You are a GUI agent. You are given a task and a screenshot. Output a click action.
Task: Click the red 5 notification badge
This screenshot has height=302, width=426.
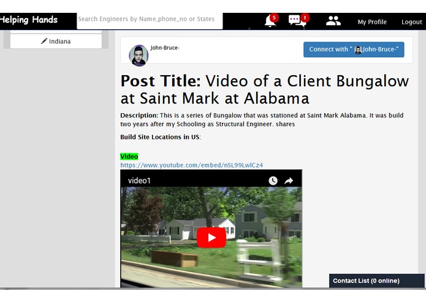tap(274, 18)
